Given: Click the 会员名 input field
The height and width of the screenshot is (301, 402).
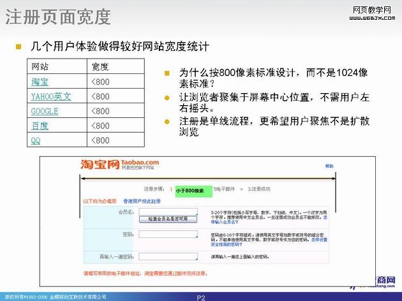Looking at the screenshot, I should [167, 210].
